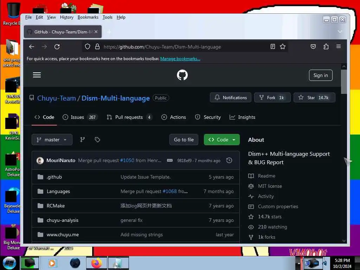This screenshot has height=270, width=360.
Task: Close the GitHub Chuyu-Team tab
Action: 96,32
